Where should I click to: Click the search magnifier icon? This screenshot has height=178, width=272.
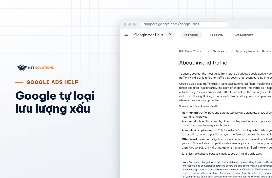coord(170,35)
